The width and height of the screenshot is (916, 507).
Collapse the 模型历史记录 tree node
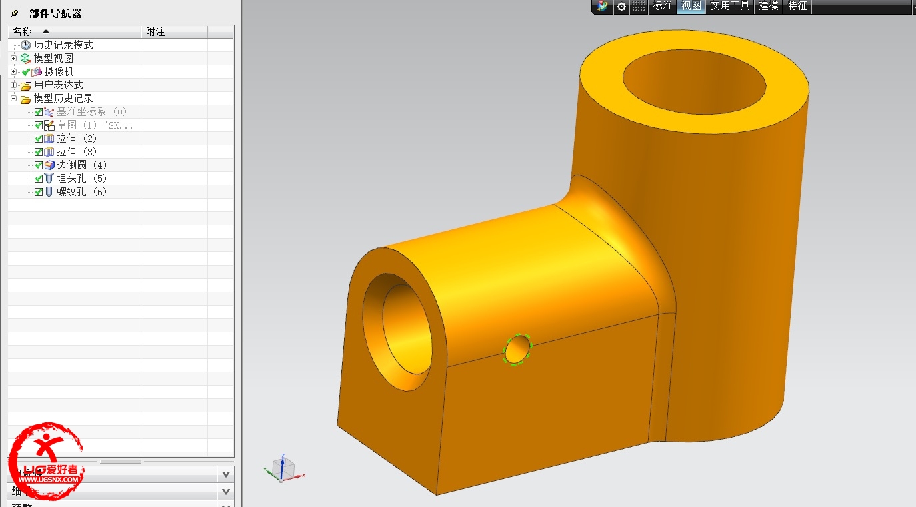click(x=13, y=98)
